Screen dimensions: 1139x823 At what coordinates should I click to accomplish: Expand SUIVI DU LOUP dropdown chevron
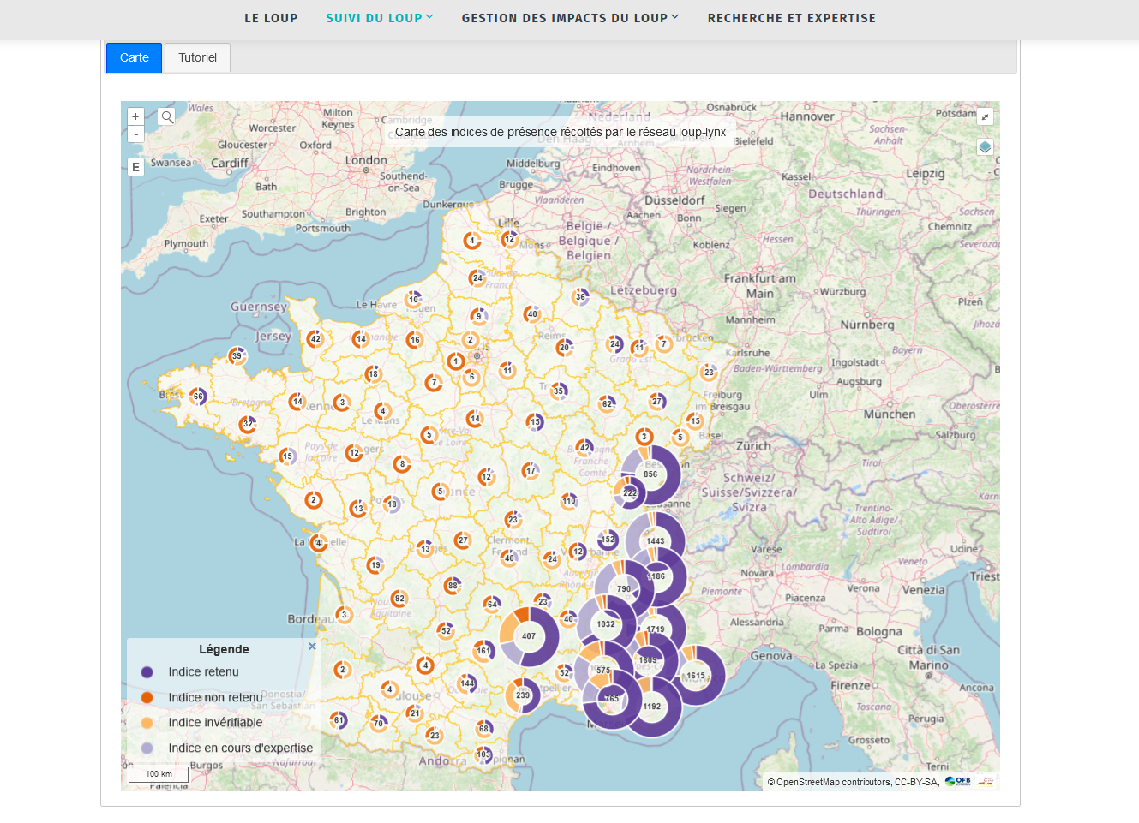[429, 17]
